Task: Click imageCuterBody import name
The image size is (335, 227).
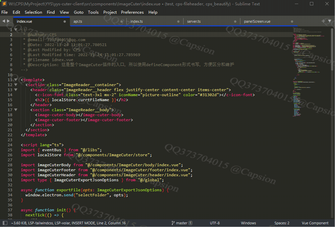Action: click(54, 165)
